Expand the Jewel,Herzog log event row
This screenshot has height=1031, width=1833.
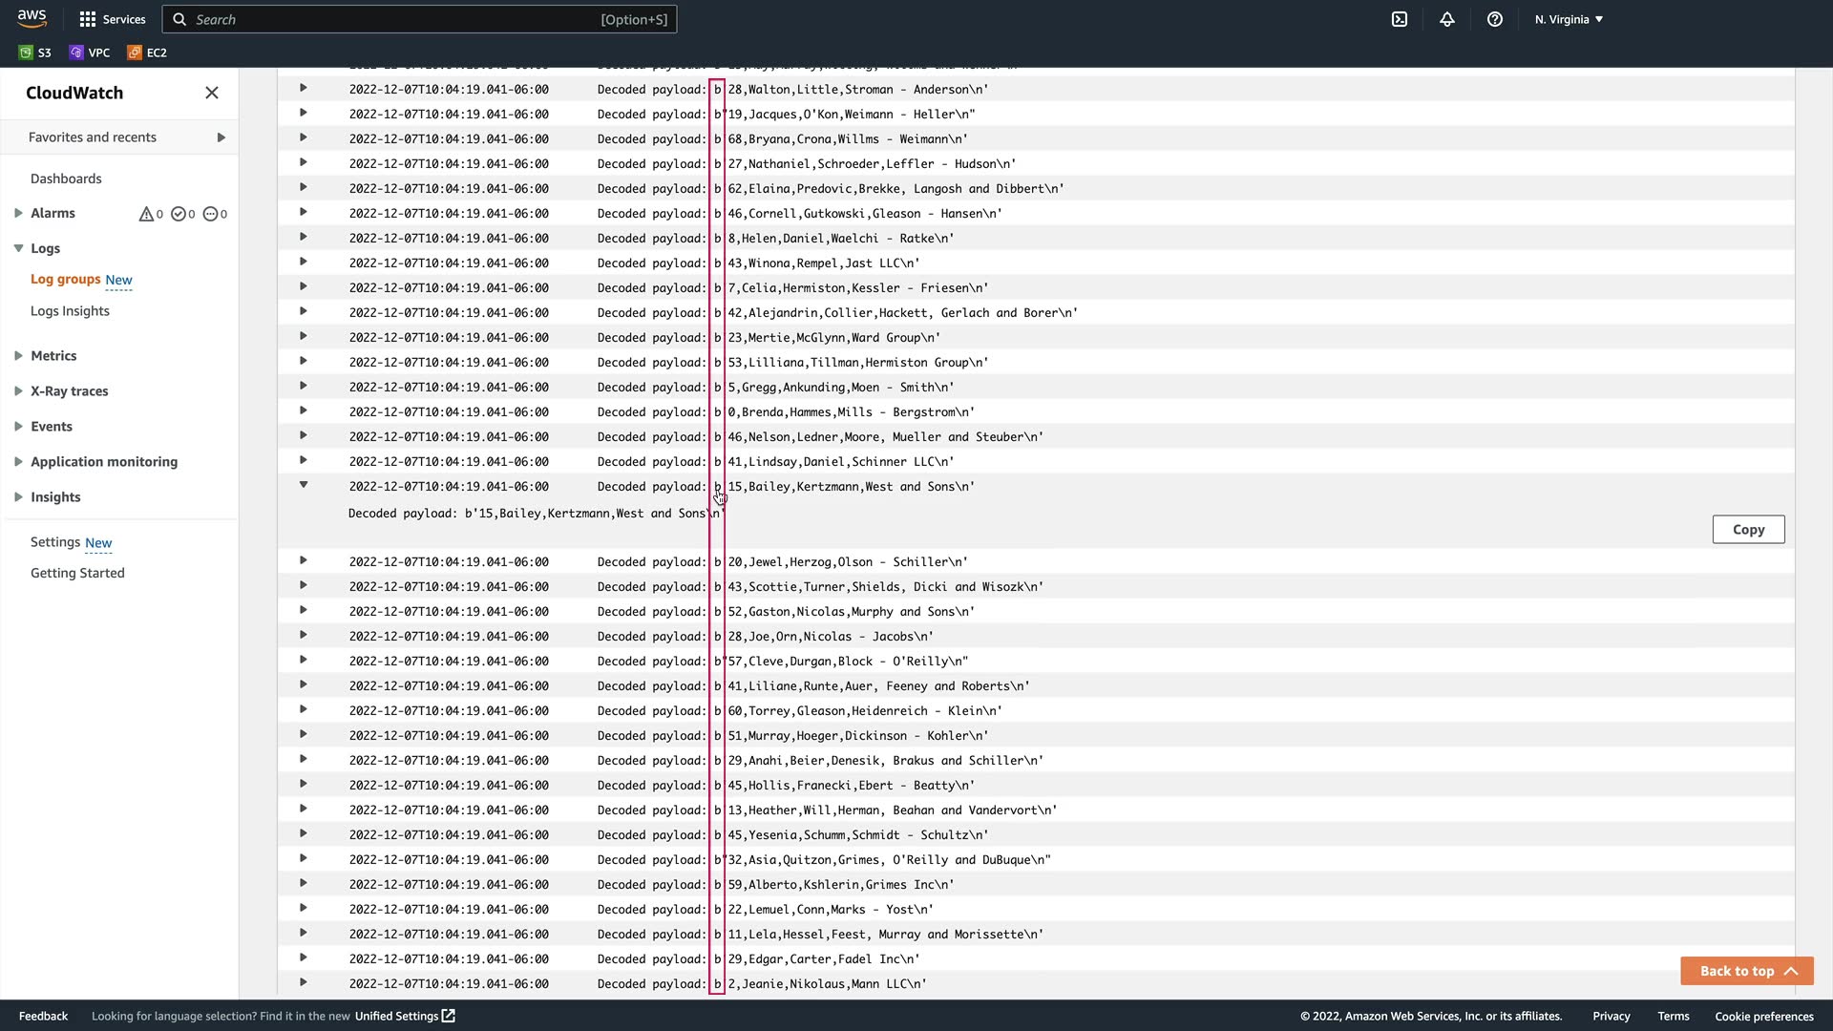304,560
